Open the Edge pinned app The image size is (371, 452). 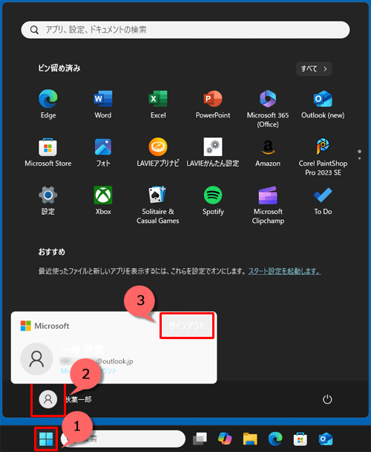coord(48,104)
